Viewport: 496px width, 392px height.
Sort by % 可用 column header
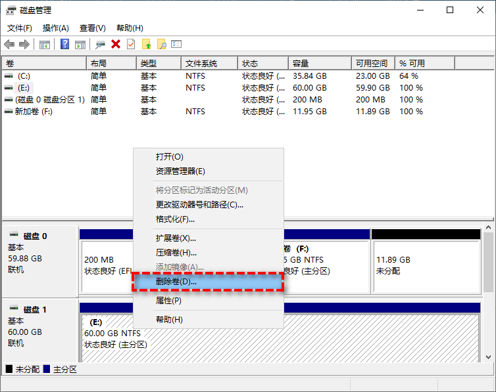425,64
